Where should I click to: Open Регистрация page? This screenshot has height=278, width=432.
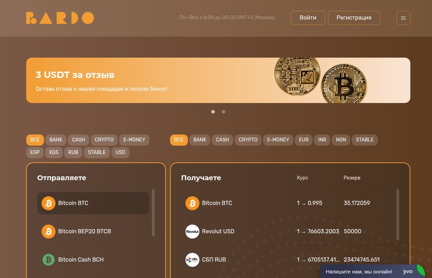tap(354, 18)
